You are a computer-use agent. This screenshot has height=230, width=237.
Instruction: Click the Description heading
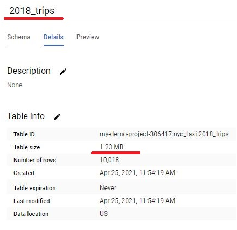click(29, 71)
